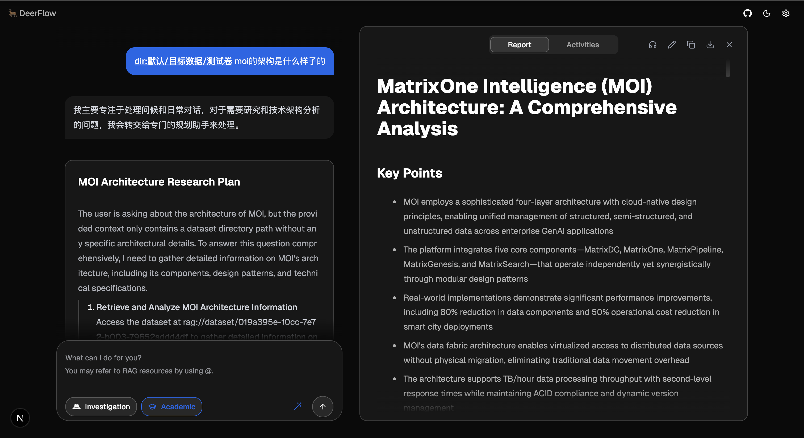This screenshot has width=804, height=438.
Task: Open the DeerFlow home link
Action: pos(32,13)
